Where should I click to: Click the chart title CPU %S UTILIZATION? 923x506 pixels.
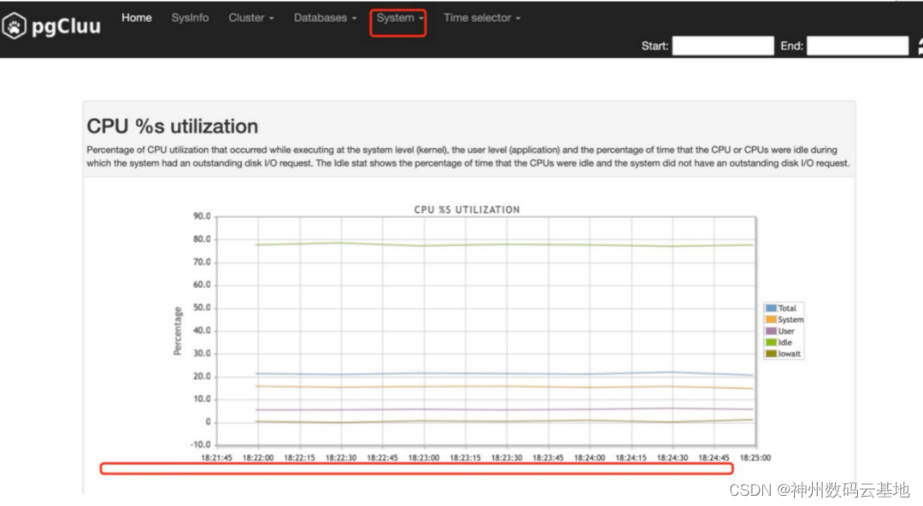467,209
